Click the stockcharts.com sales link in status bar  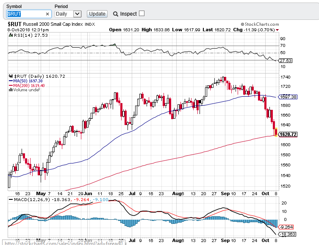click(64, 243)
